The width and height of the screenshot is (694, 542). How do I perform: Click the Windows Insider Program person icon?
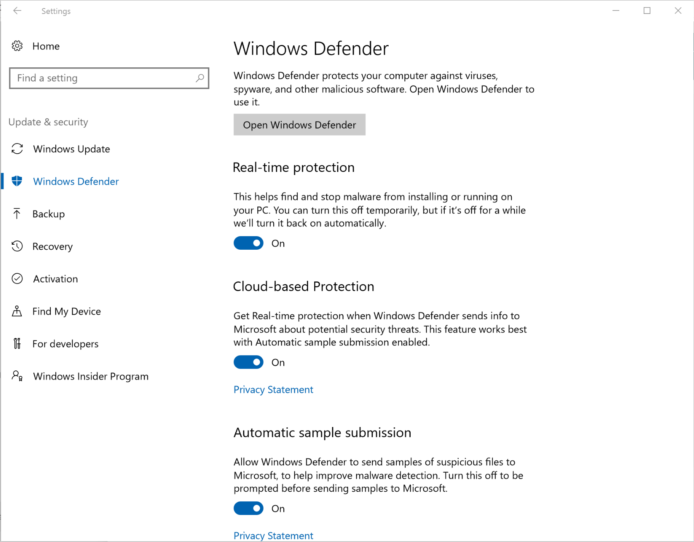pyautogui.click(x=17, y=376)
